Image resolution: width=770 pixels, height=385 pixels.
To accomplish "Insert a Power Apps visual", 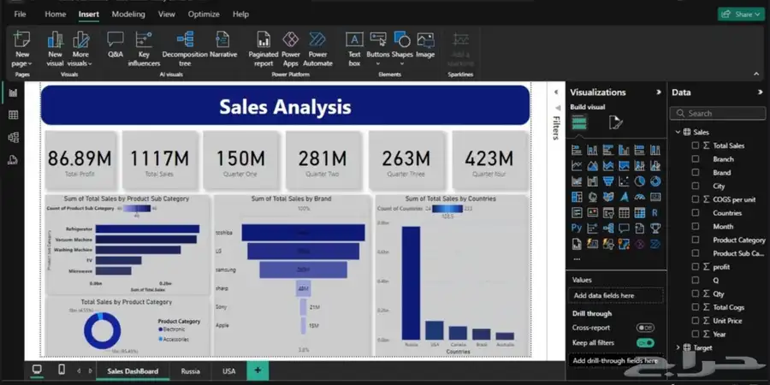I will (291, 49).
